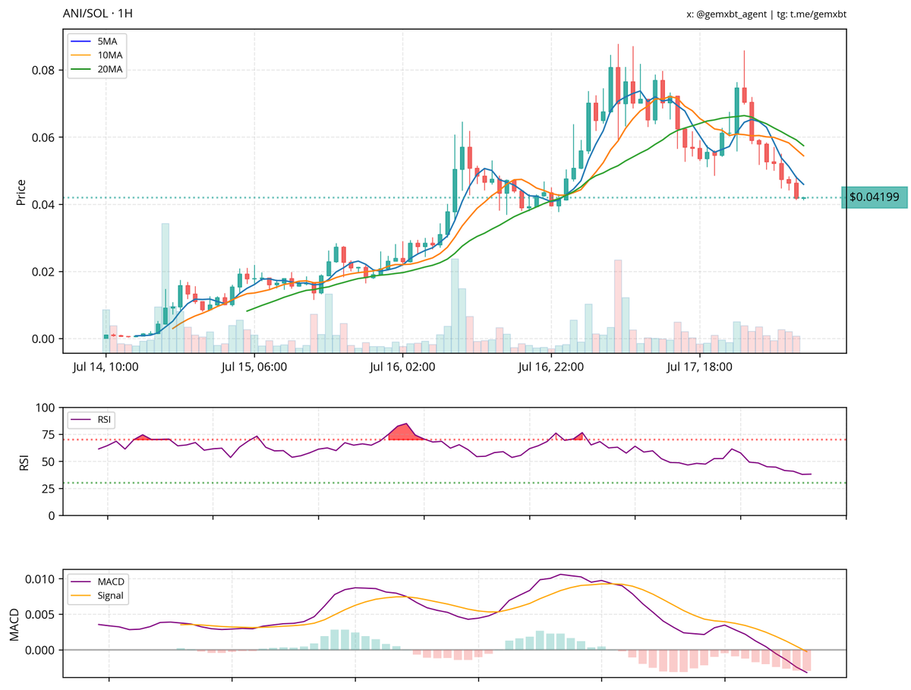Select the 10MA legend entry
This screenshot has width=911, height=690.
tap(98, 55)
